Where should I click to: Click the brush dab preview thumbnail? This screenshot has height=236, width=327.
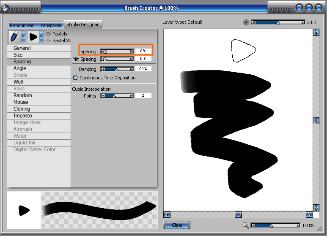(x=24, y=210)
